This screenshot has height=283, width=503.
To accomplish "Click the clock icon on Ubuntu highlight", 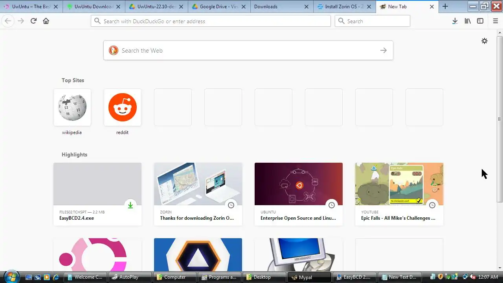I will [332, 205].
